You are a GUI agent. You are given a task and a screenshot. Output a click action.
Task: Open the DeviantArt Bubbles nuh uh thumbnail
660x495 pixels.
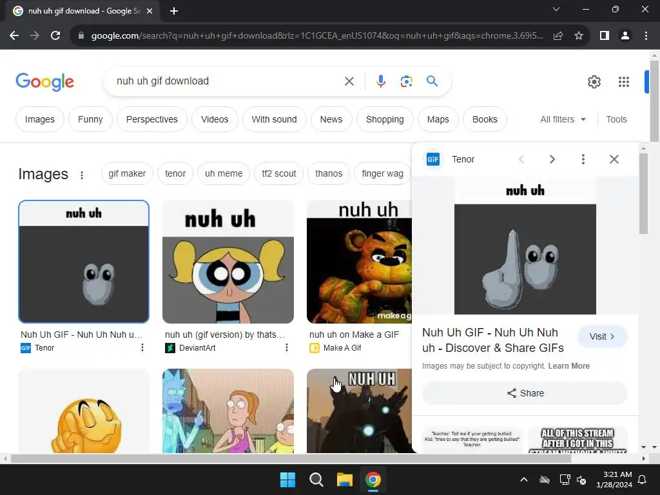pyautogui.click(x=228, y=262)
